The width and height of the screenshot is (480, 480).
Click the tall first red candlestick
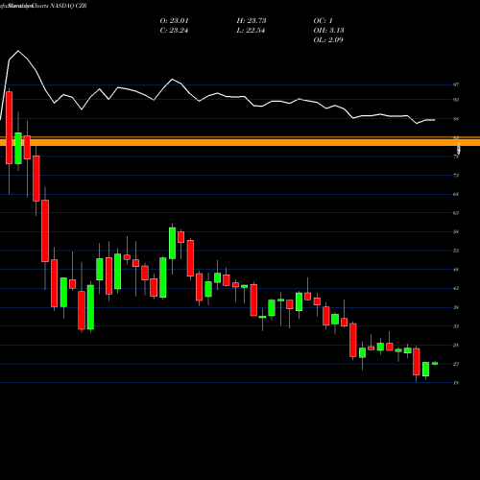9,128
